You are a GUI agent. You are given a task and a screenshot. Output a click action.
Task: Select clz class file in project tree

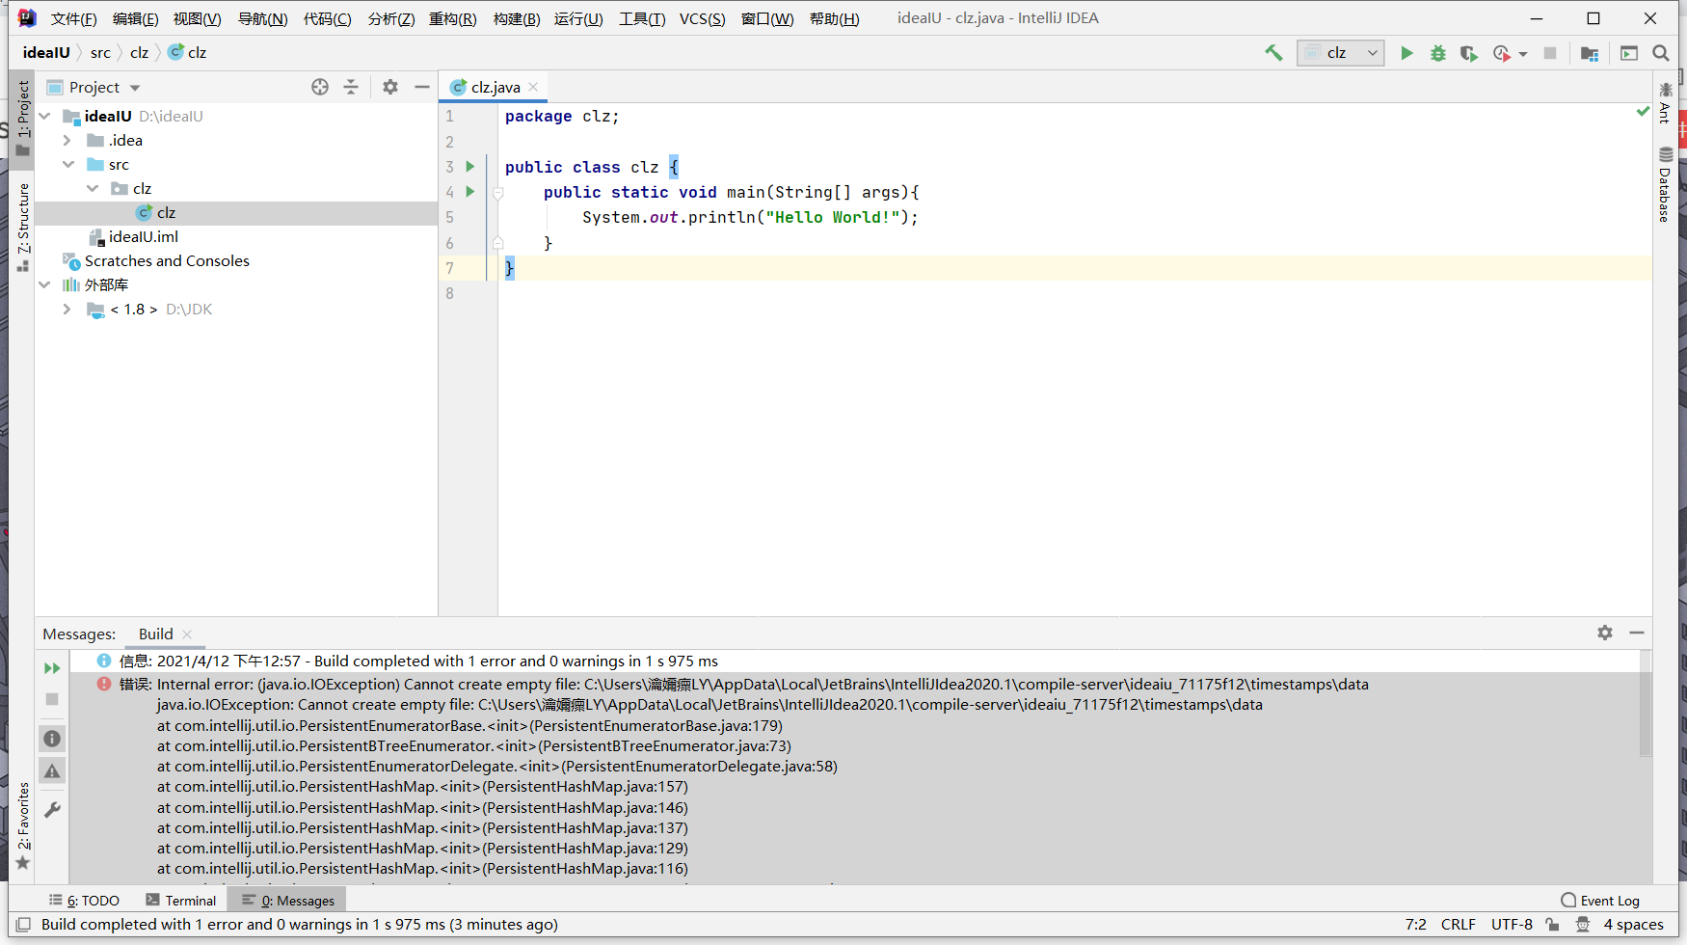(236, 213)
